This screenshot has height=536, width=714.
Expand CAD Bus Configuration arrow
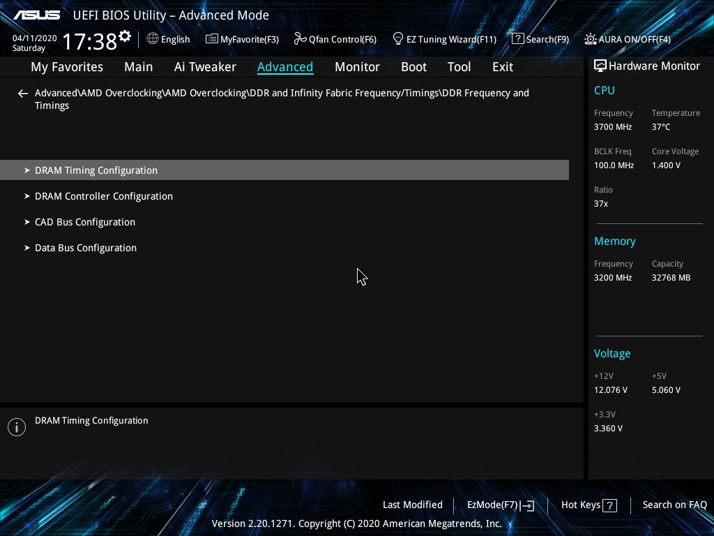(27, 222)
